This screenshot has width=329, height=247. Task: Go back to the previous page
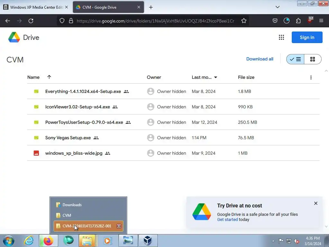point(8,21)
